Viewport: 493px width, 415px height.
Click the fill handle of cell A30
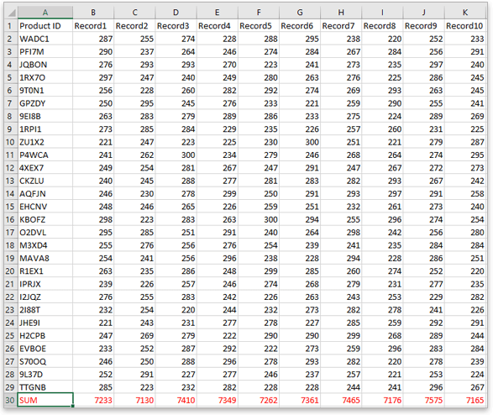click(x=73, y=407)
